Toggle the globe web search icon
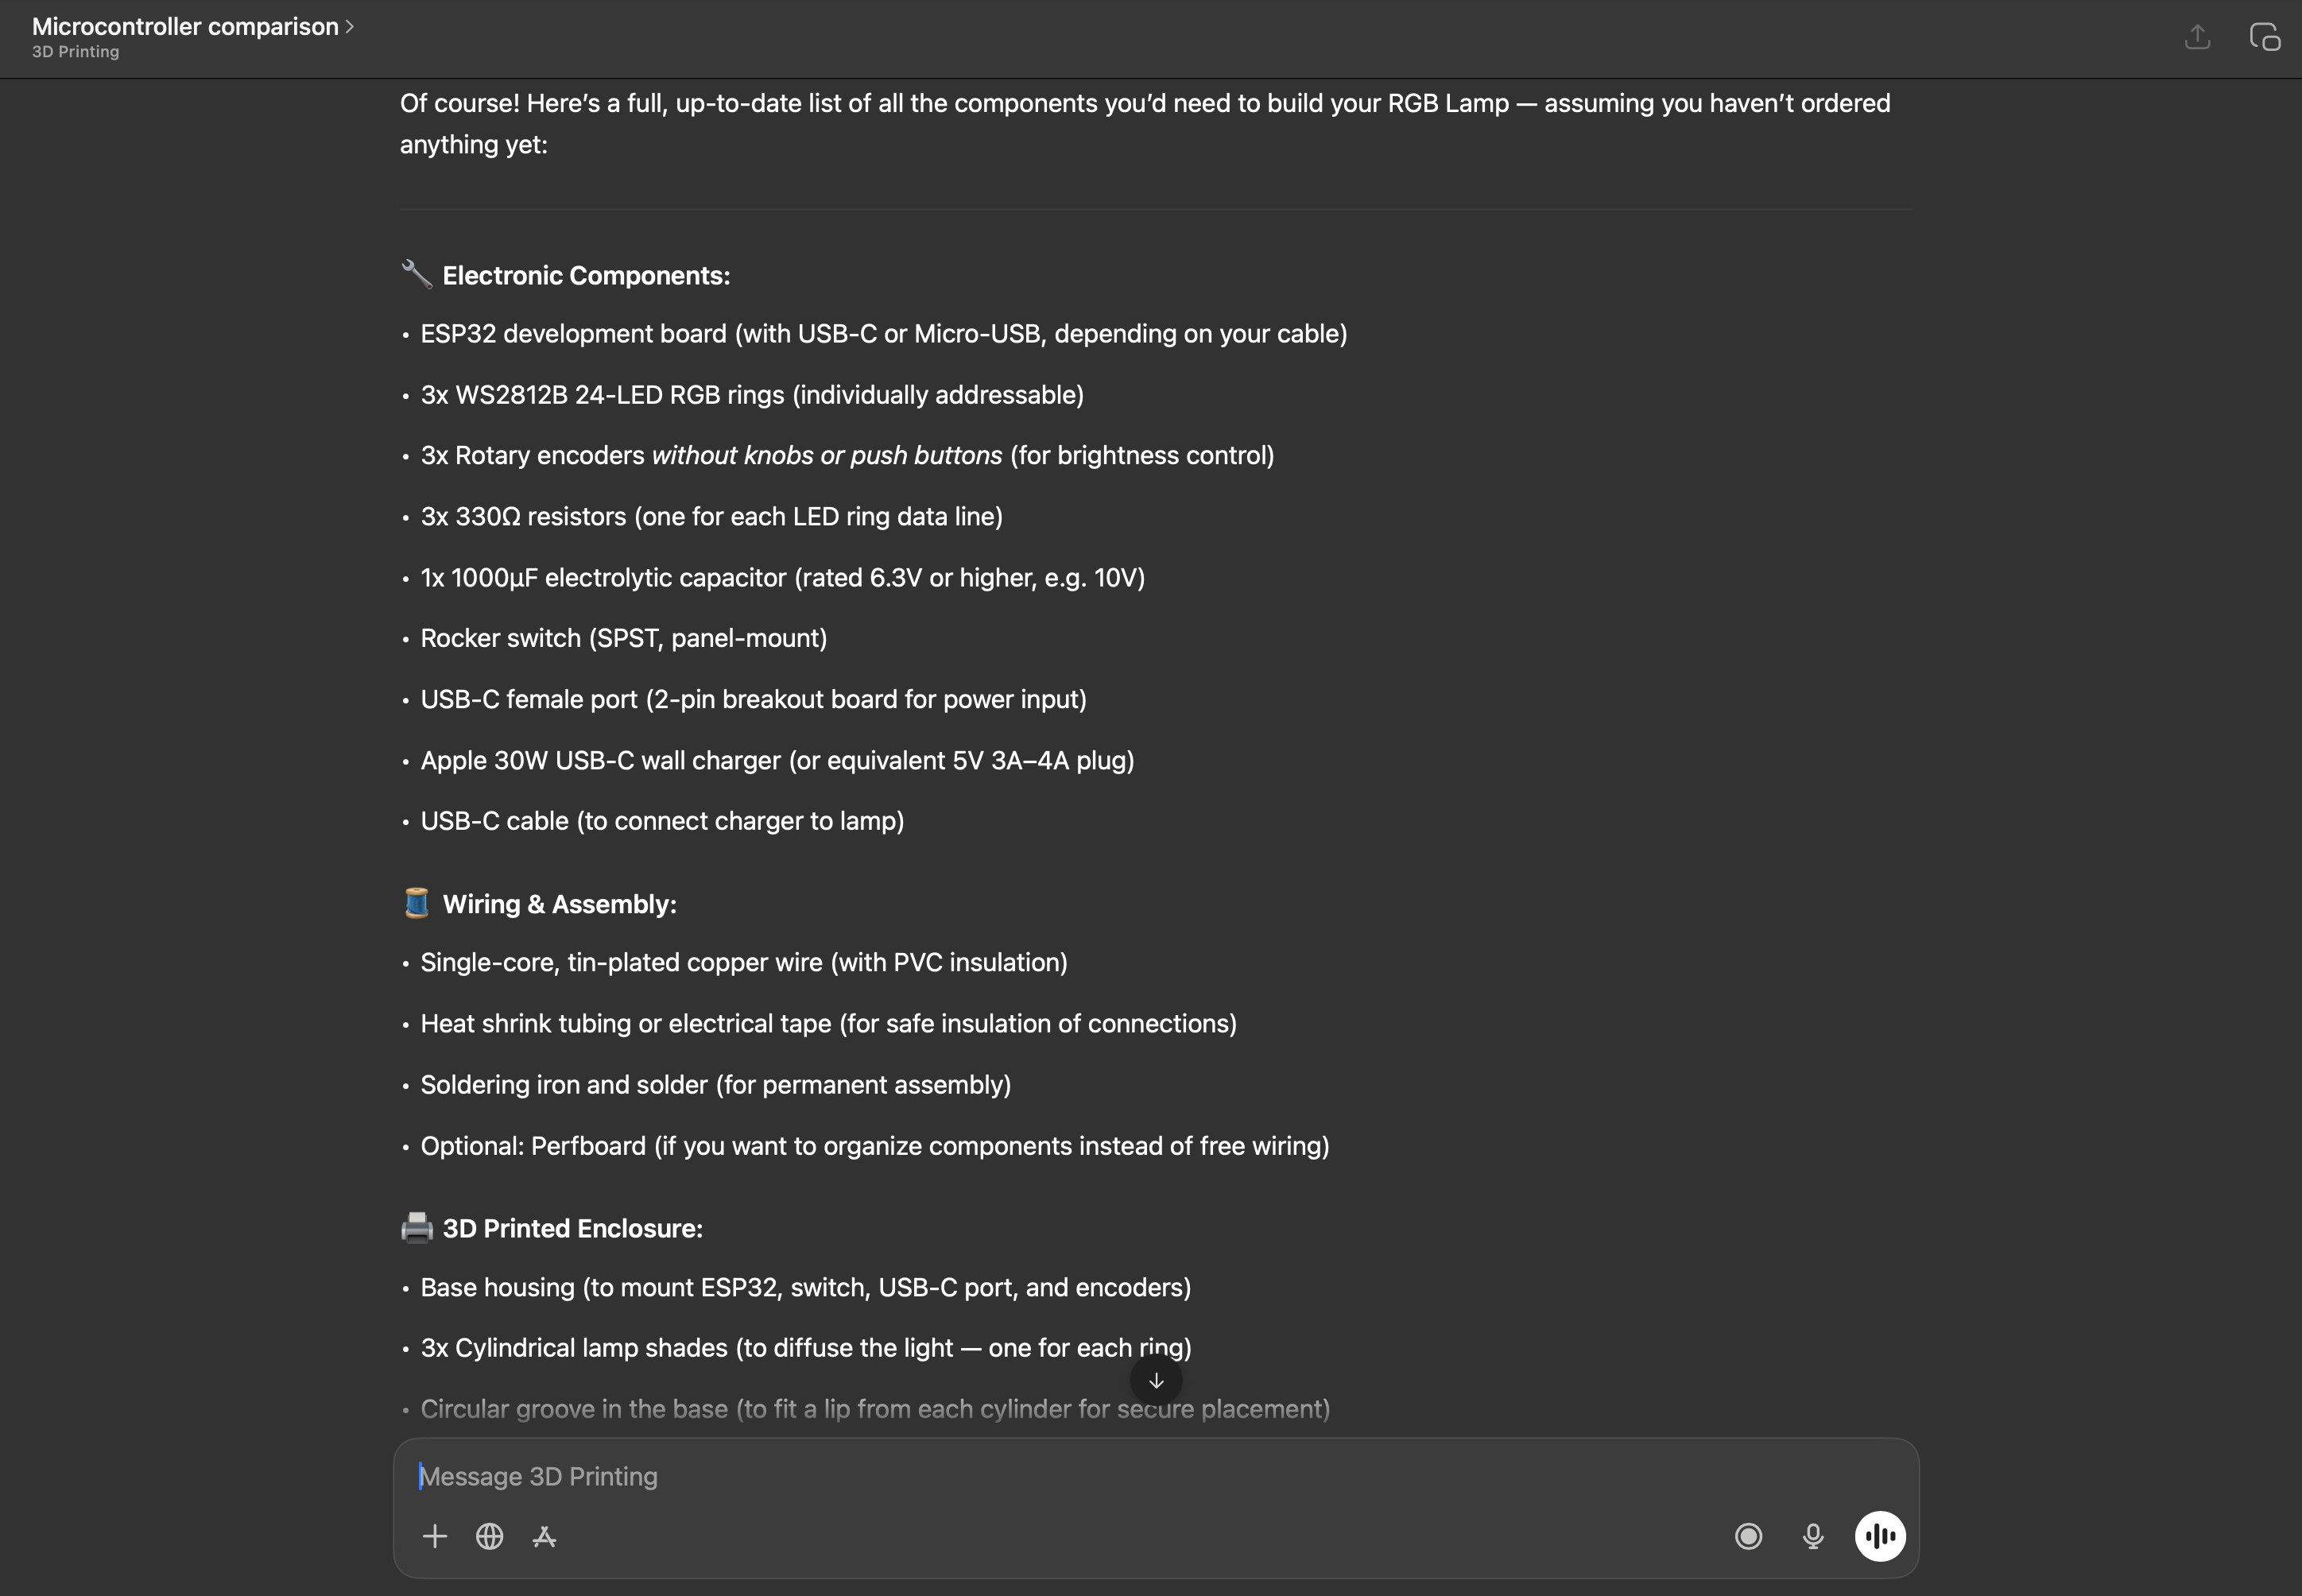 (x=489, y=1536)
